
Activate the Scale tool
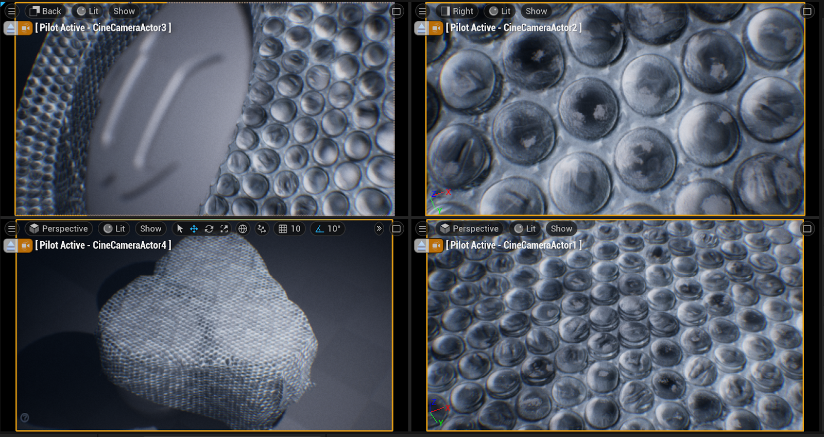coord(224,228)
